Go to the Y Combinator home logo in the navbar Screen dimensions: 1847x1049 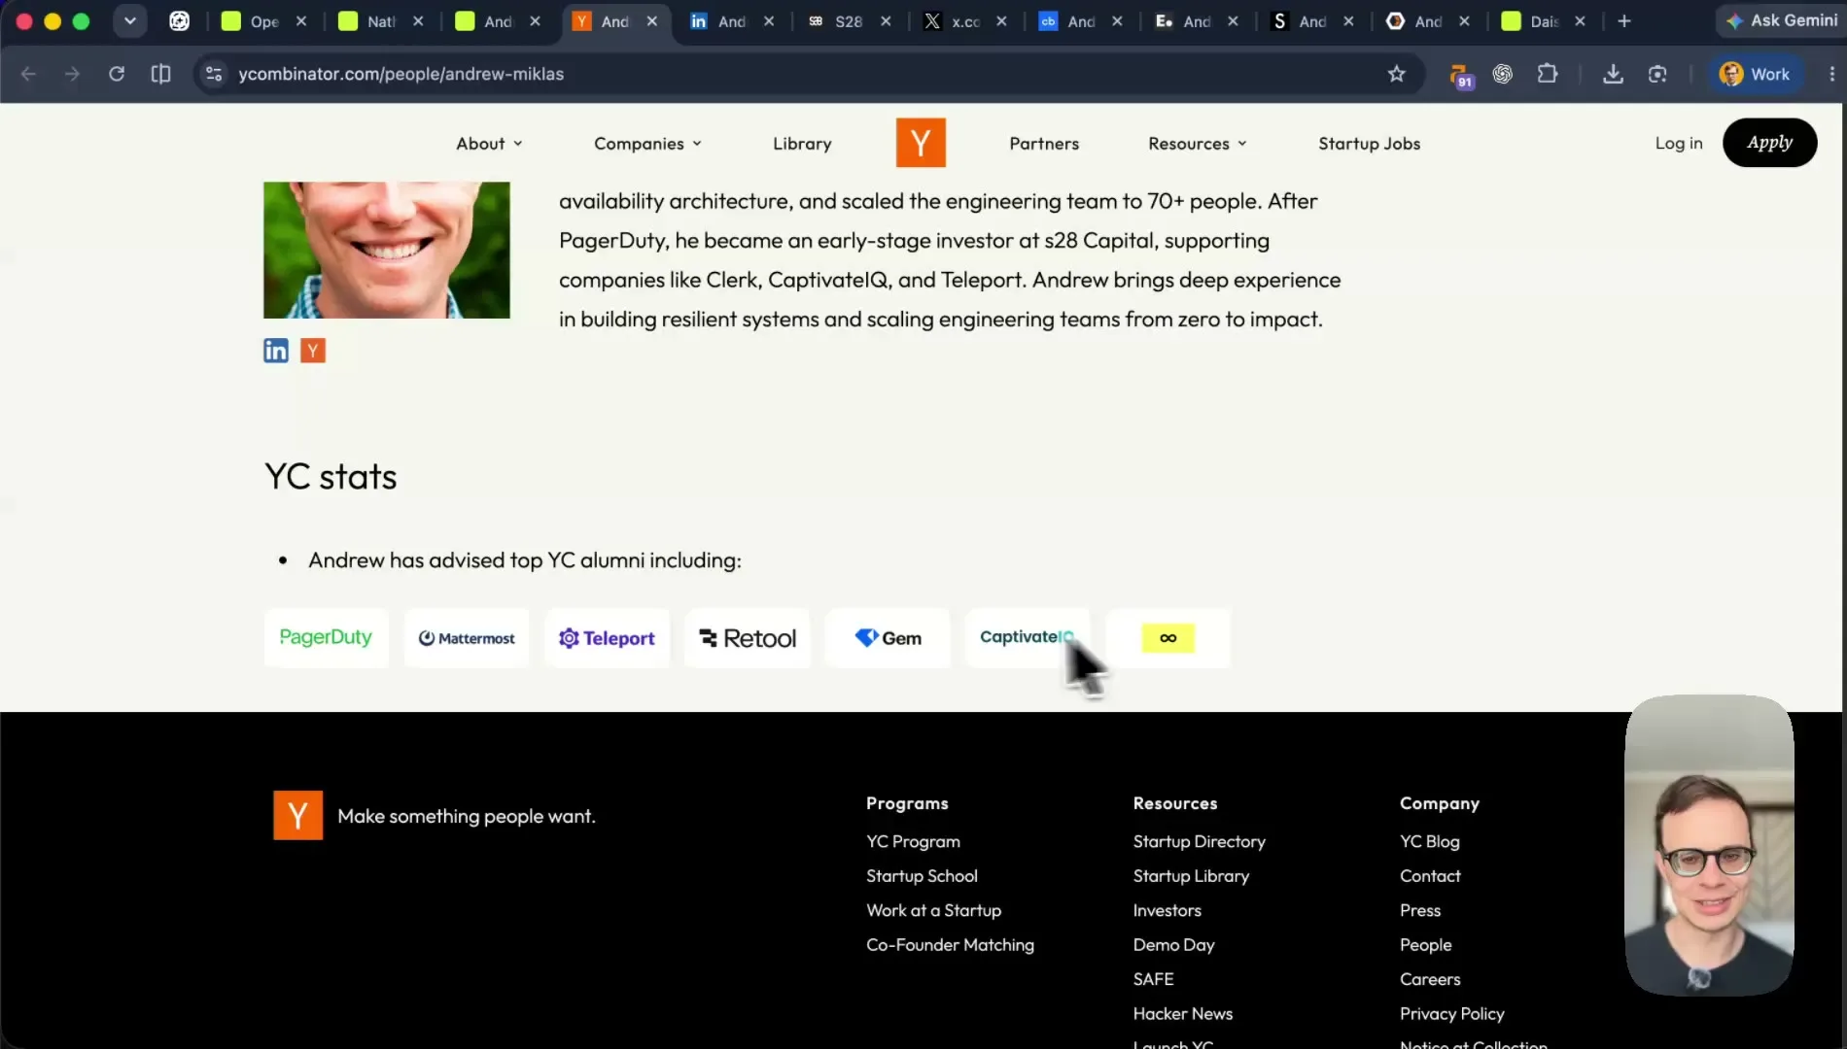click(921, 143)
